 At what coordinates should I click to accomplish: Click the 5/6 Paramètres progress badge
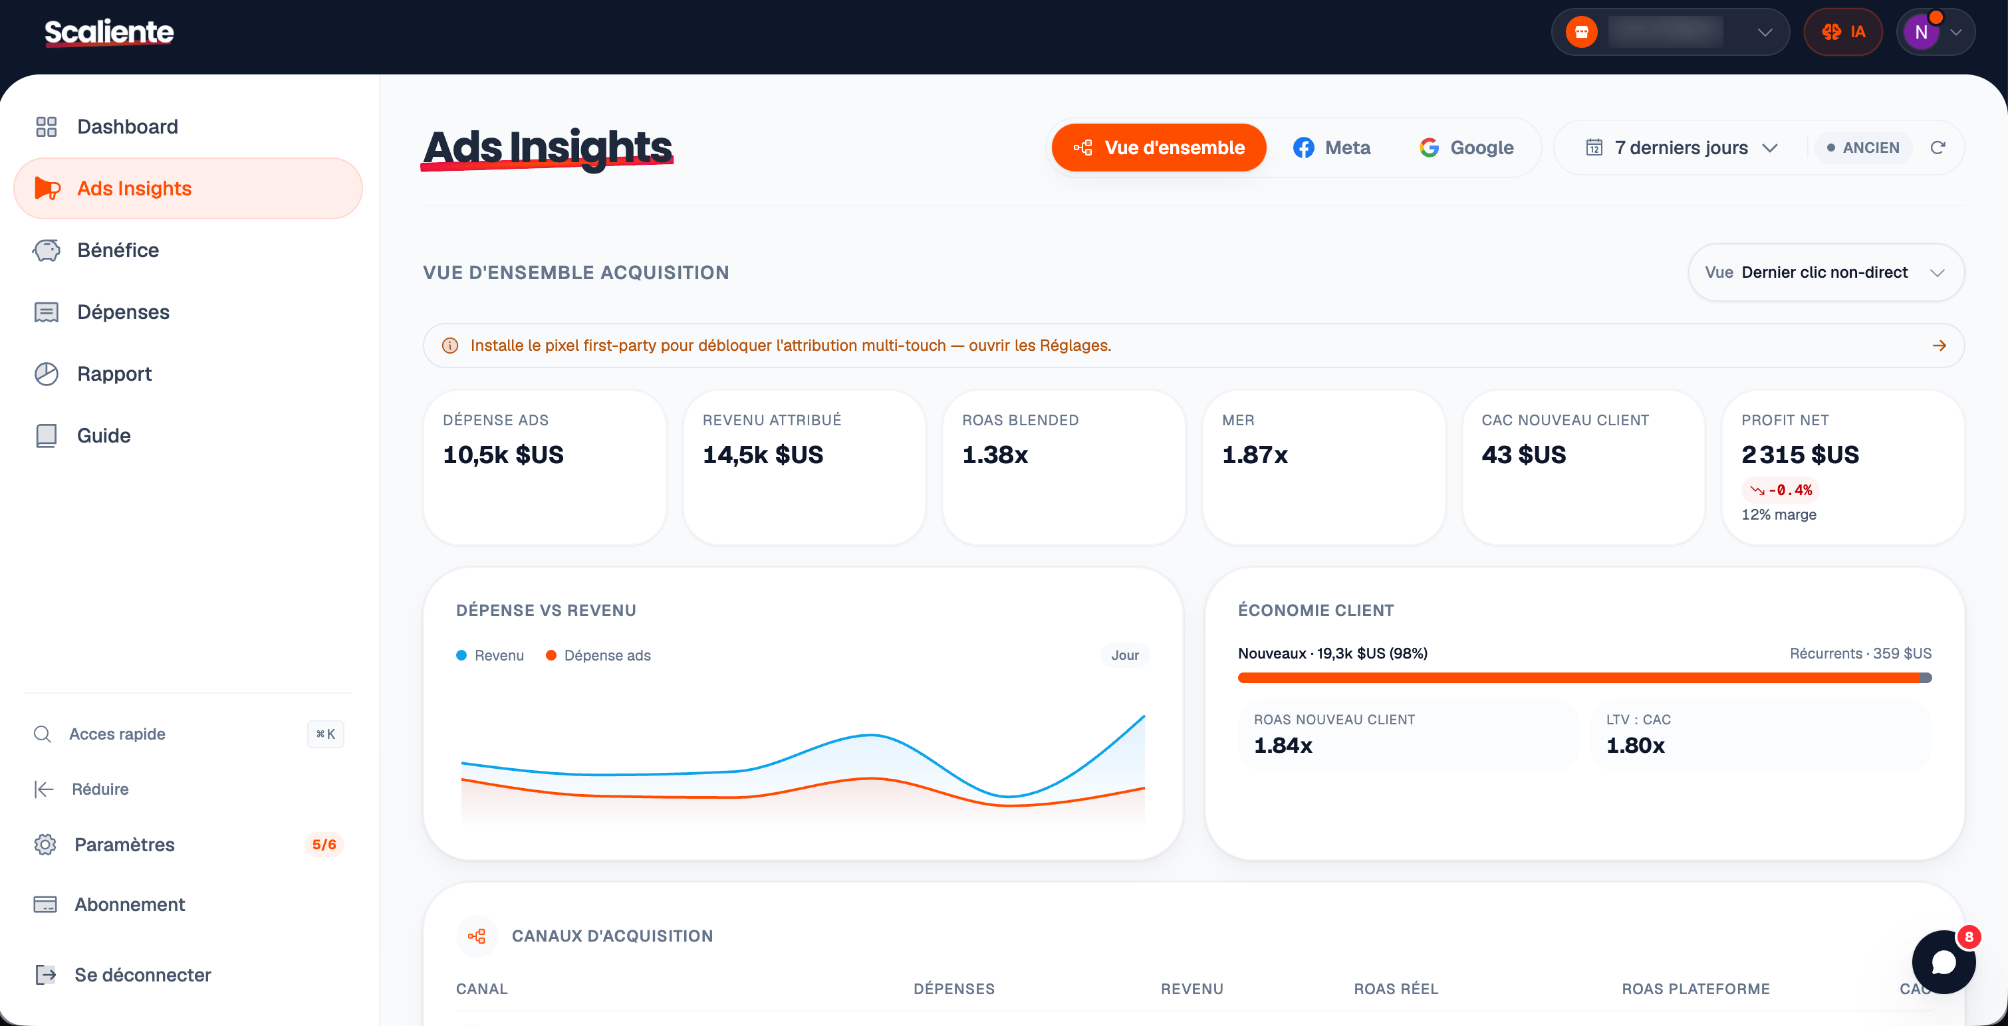coord(324,845)
